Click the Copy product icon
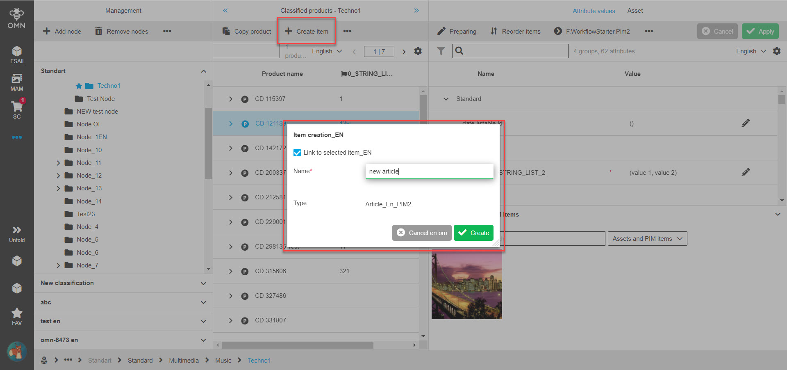 click(x=225, y=31)
